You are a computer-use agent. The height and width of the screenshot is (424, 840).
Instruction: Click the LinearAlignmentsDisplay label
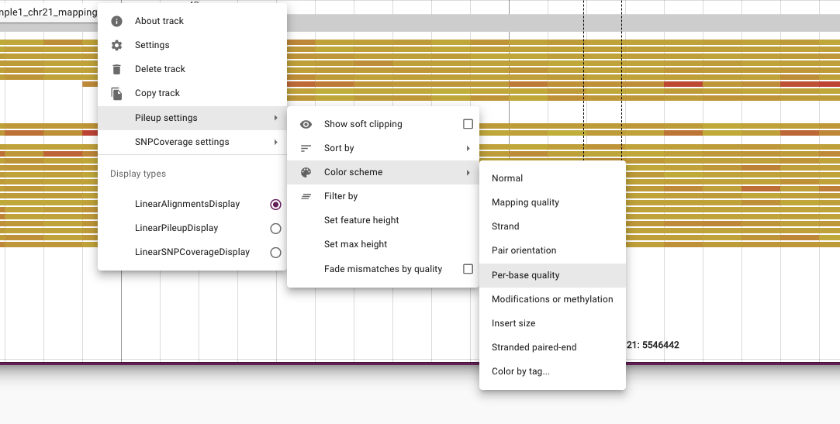(x=188, y=204)
